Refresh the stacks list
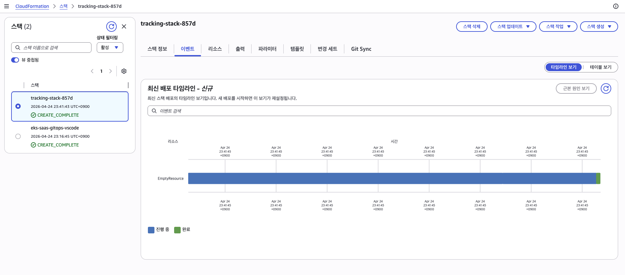The image size is (625, 275). pyautogui.click(x=111, y=27)
